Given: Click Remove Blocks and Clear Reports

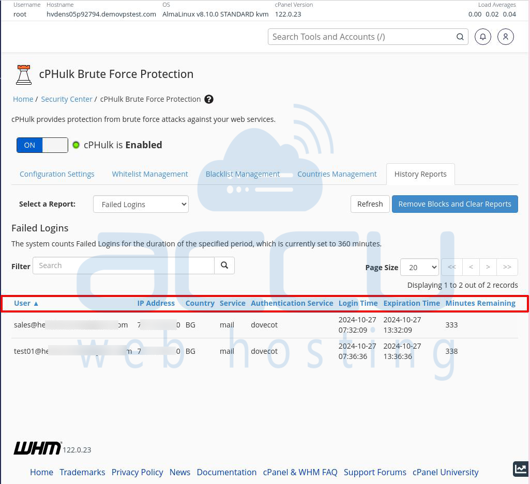Looking at the screenshot, I should tap(455, 204).
